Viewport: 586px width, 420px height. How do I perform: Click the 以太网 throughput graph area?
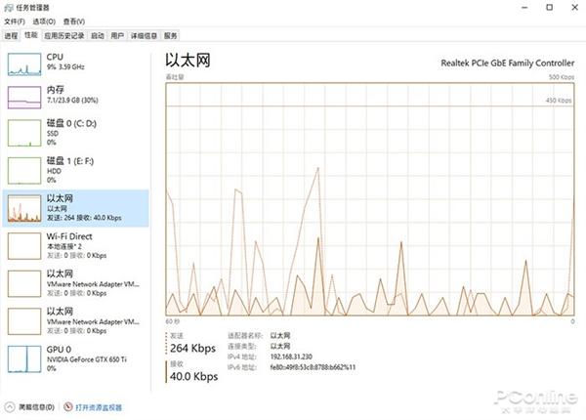[x=369, y=199]
